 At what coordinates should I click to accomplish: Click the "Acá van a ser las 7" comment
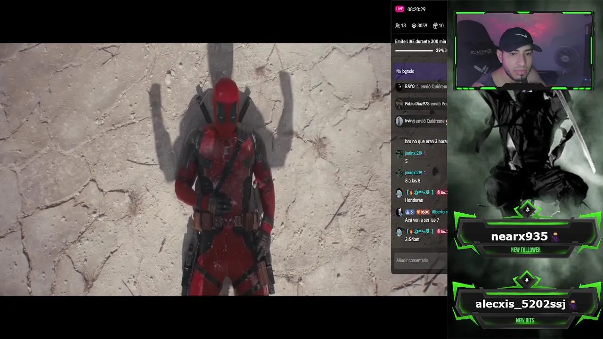[x=422, y=220]
